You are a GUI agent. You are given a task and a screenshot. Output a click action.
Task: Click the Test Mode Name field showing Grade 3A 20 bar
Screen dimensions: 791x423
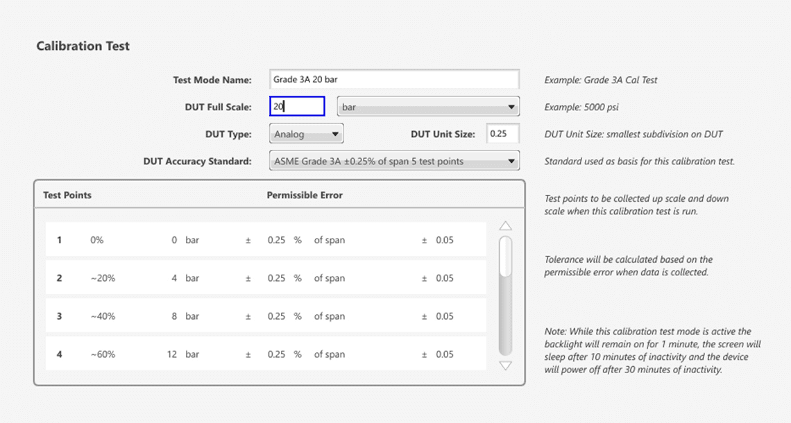(x=394, y=78)
